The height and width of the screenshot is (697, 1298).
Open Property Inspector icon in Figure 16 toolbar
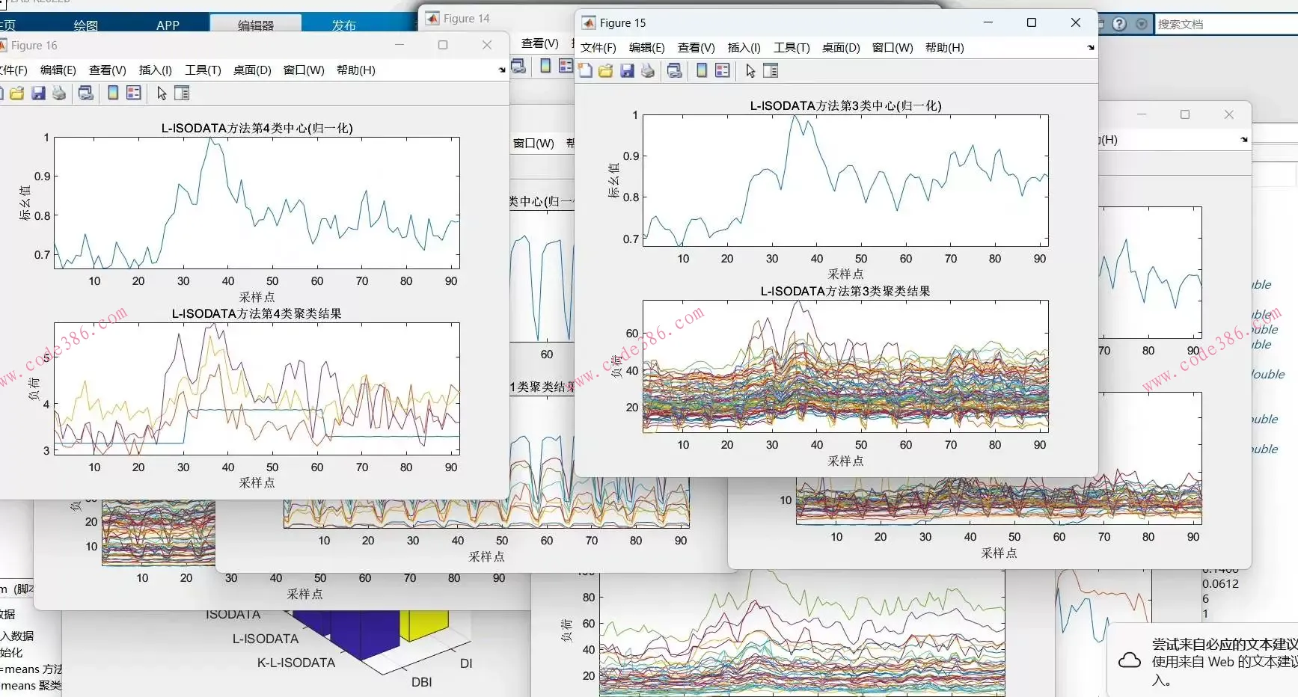[182, 93]
